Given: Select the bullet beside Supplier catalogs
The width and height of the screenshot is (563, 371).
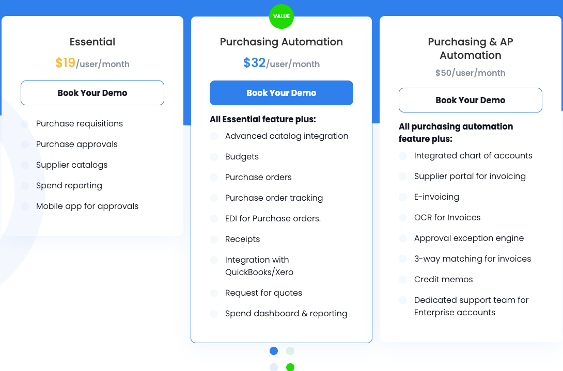Looking at the screenshot, I should (24, 165).
